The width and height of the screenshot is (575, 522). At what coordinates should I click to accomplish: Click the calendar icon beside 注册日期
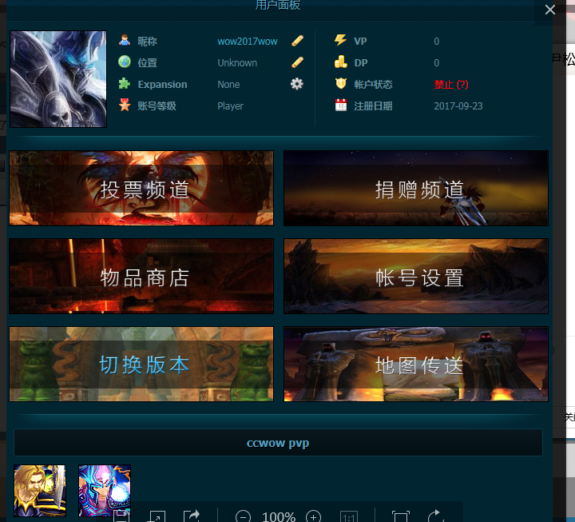click(x=341, y=106)
